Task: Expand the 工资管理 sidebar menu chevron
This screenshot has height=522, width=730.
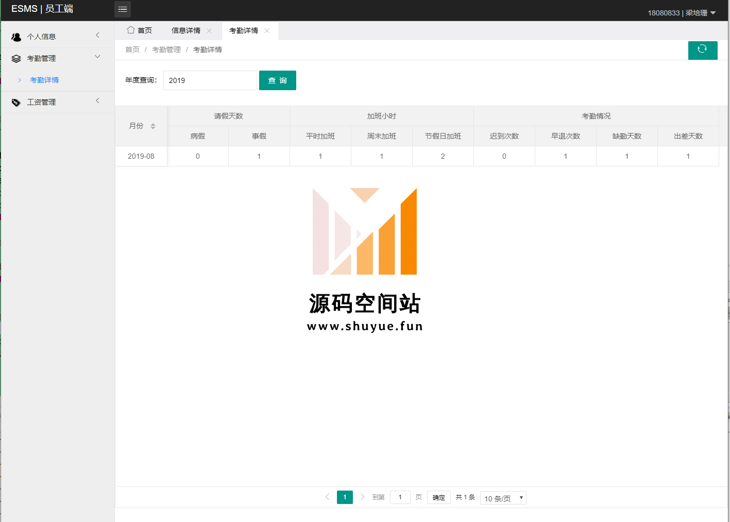Action: coord(97,101)
